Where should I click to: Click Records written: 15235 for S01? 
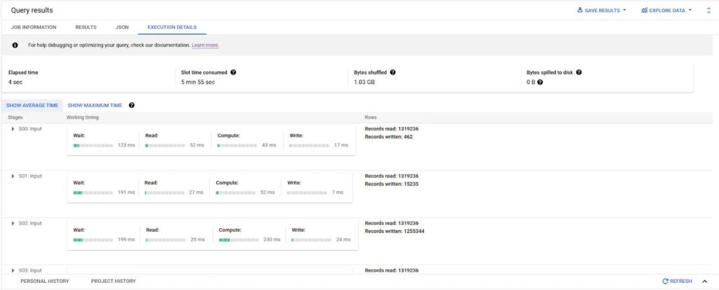point(392,184)
